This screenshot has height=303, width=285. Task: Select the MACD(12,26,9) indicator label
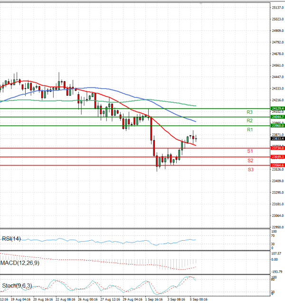click(19, 262)
